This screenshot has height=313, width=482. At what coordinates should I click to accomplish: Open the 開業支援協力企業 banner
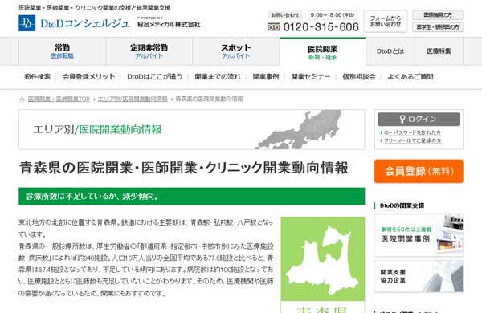click(x=419, y=276)
